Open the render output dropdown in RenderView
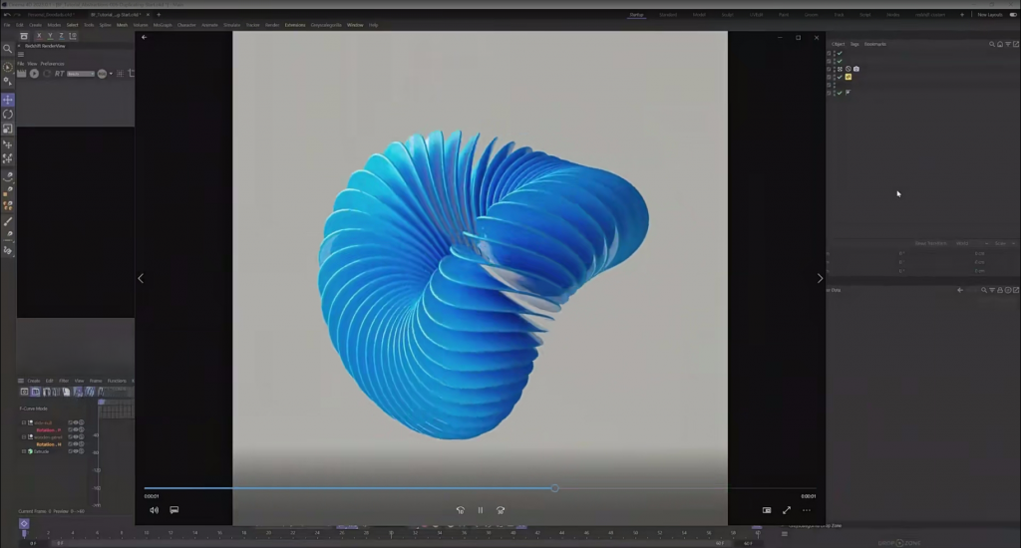This screenshot has width=1021, height=548. coord(81,74)
